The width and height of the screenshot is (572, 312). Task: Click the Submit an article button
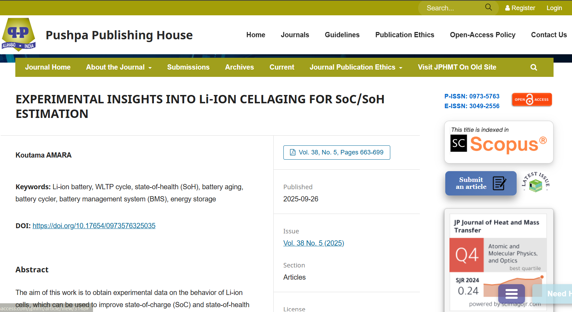tap(480, 183)
